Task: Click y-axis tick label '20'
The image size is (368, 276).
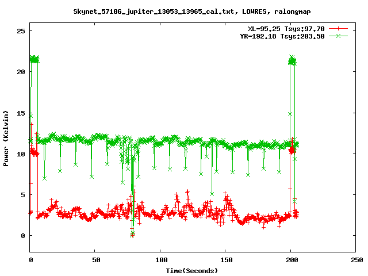Action: tap(21, 72)
